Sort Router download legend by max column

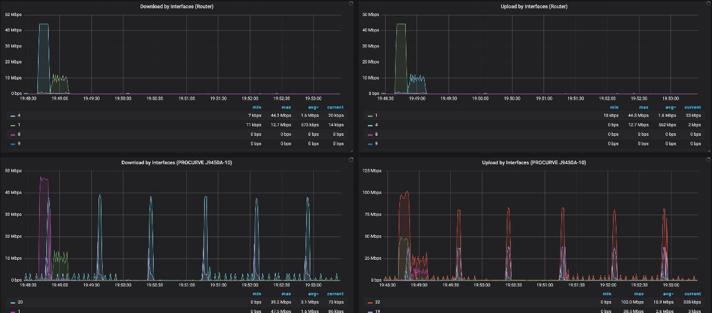point(286,107)
